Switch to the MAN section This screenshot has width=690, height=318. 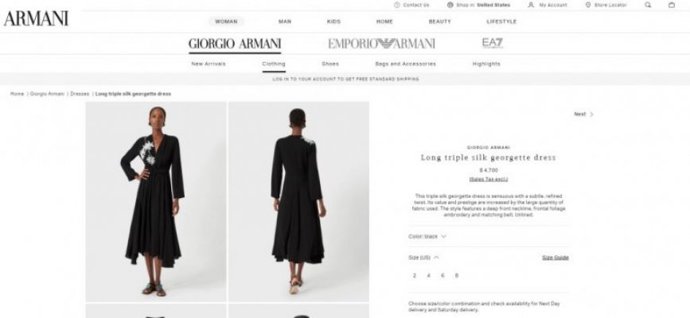point(285,21)
